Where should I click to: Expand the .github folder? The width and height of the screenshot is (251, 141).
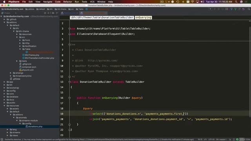pyautogui.click(x=4, y=19)
